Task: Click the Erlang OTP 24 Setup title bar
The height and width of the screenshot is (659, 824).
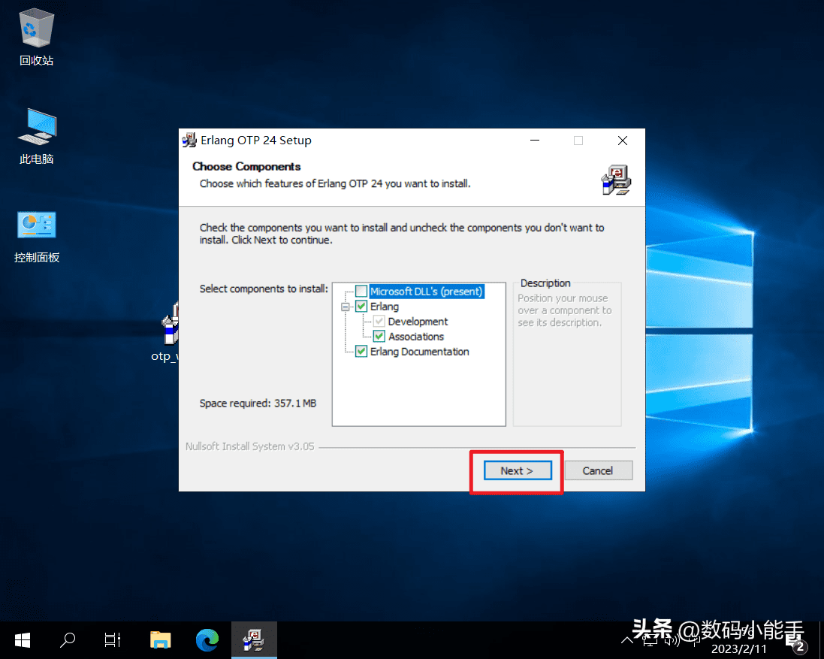Action: [x=338, y=141]
